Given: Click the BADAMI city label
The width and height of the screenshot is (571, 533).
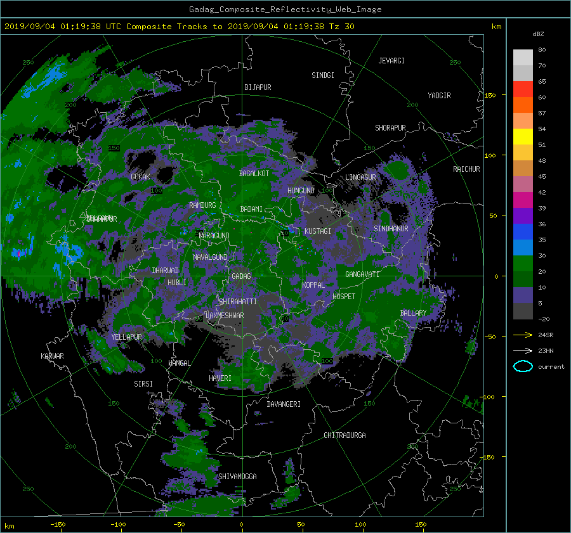Looking at the screenshot, I should point(251,209).
